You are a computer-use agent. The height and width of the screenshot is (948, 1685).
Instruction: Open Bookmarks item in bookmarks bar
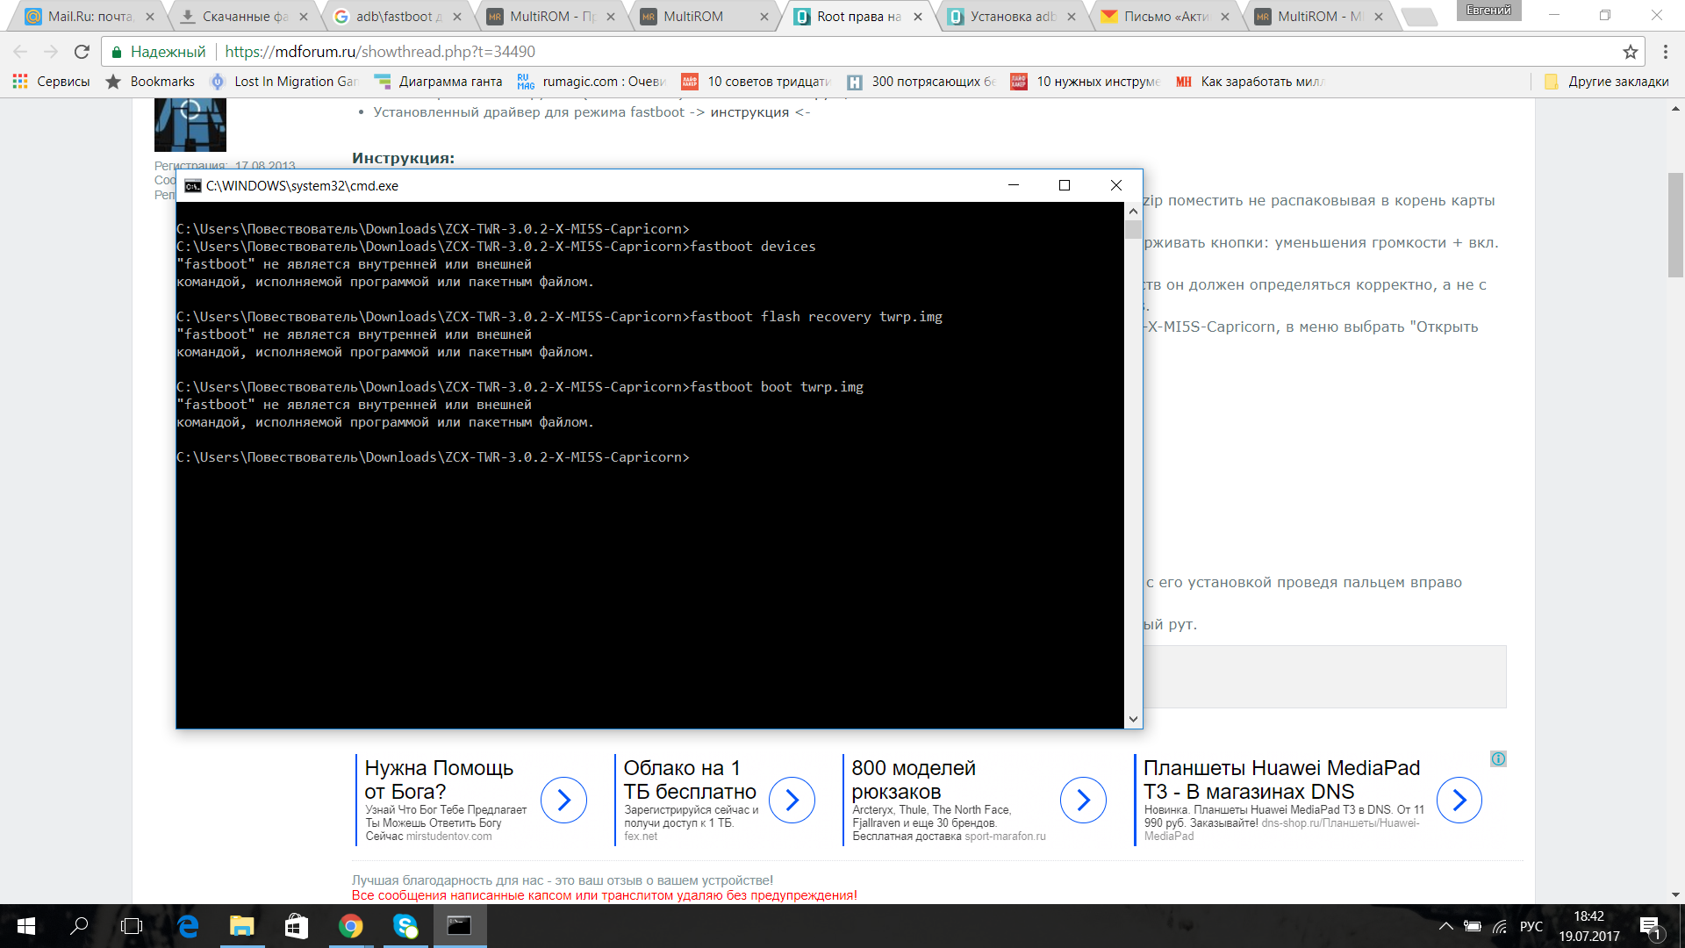click(150, 82)
